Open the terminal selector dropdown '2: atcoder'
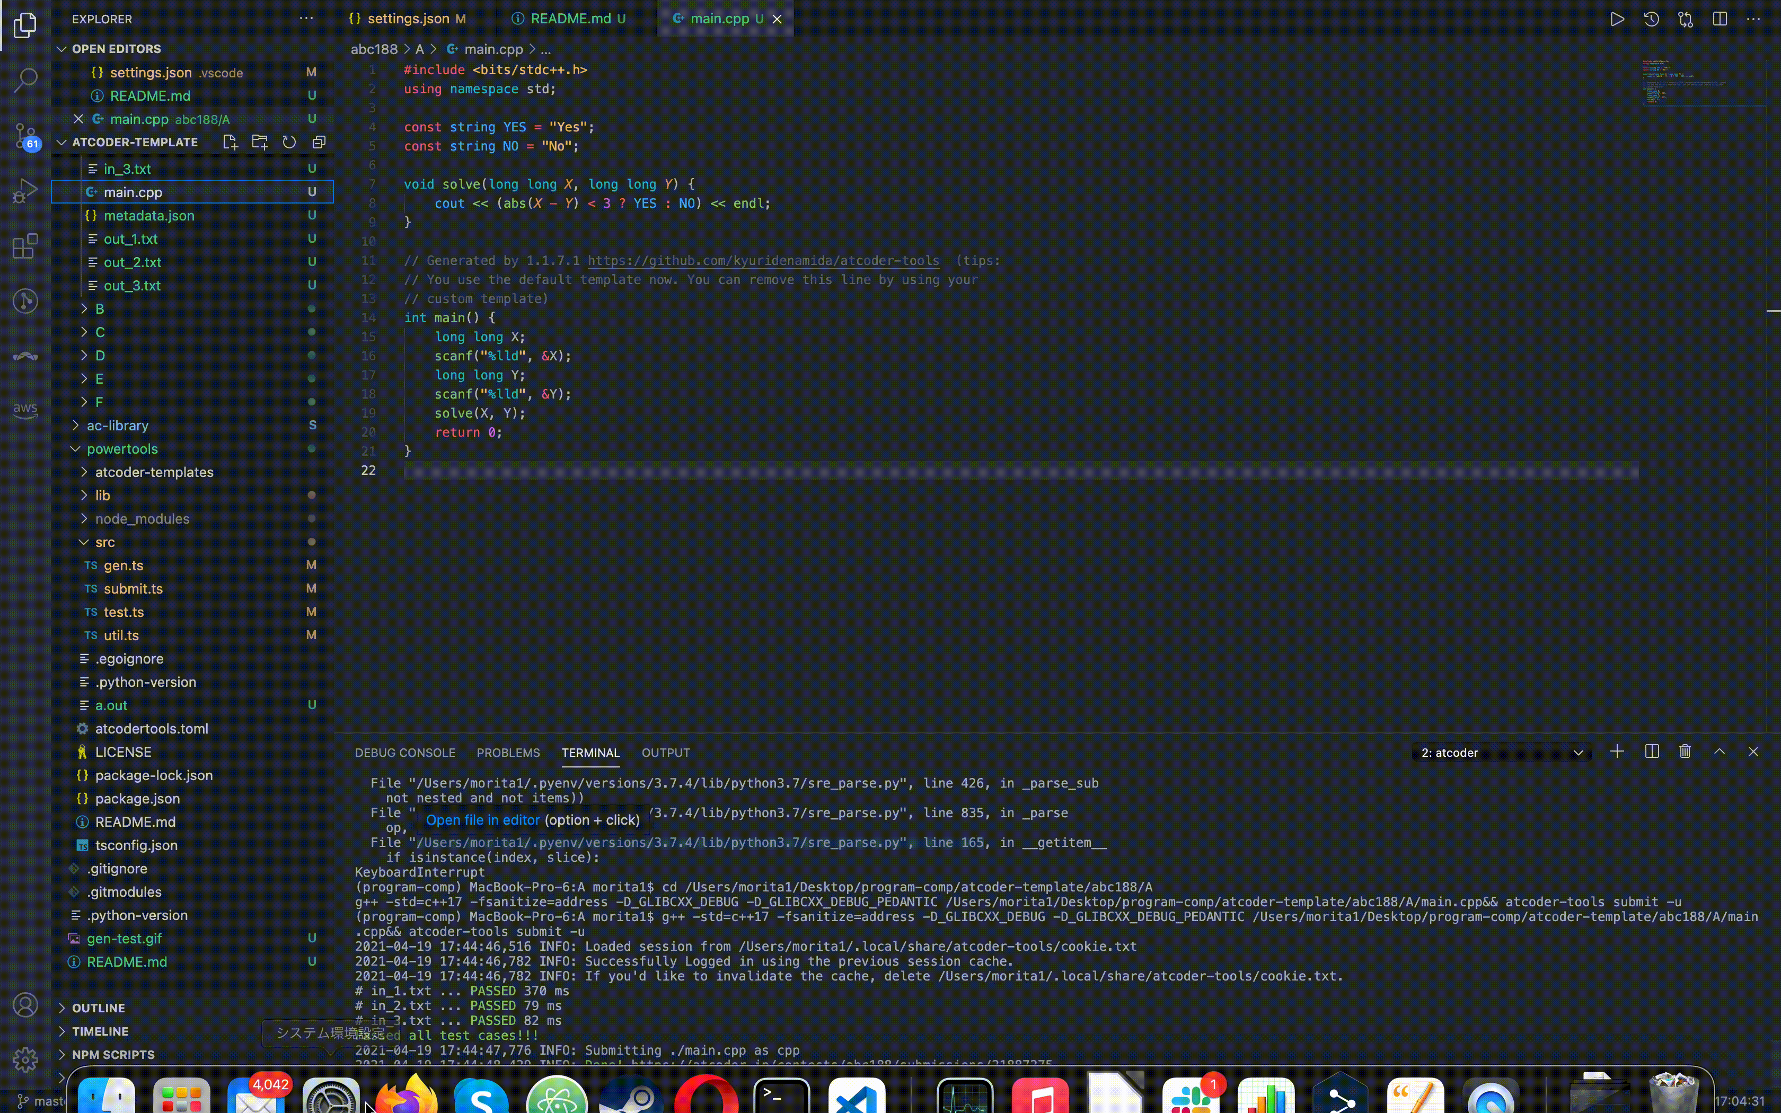Image resolution: width=1781 pixels, height=1113 pixels. click(x=1501, y=752)
